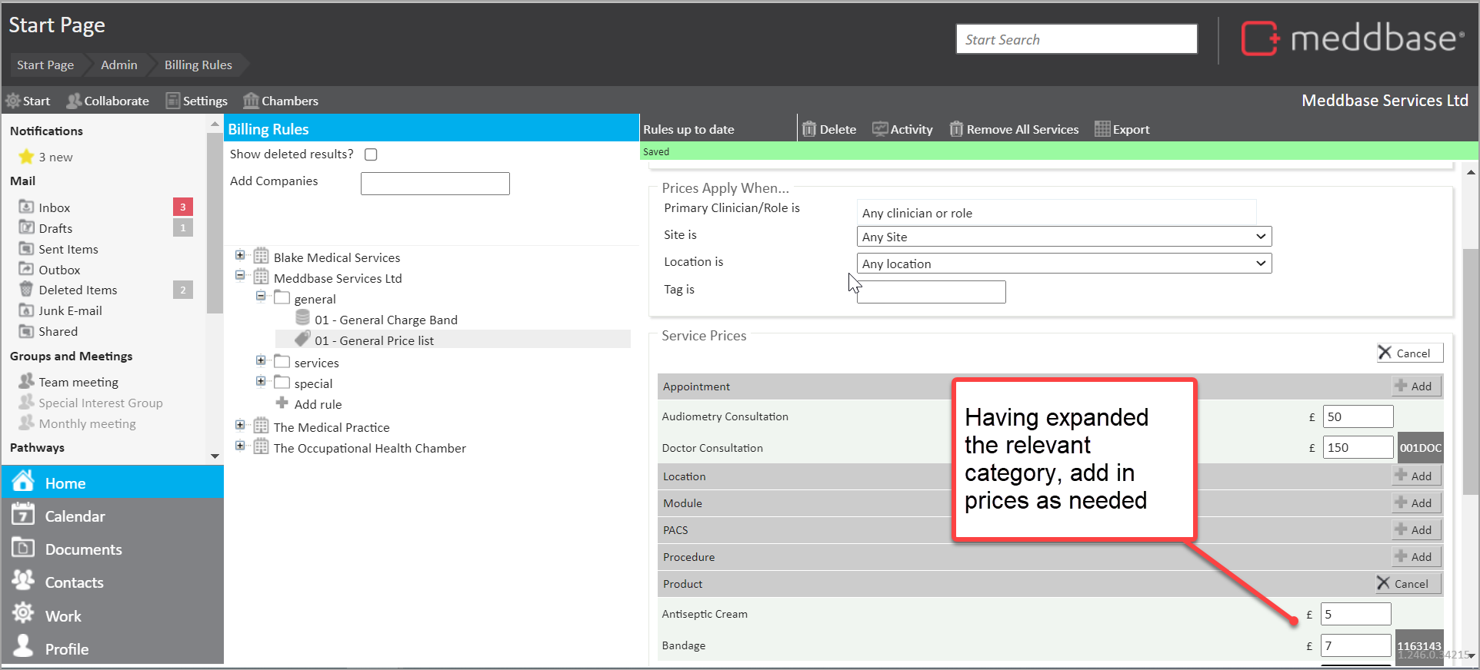Open the Chambers building icon
1480x670 pixels.
click(251, 101)
